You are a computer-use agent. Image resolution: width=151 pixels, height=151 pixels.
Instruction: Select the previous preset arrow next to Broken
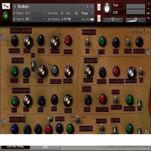[88, 7]
